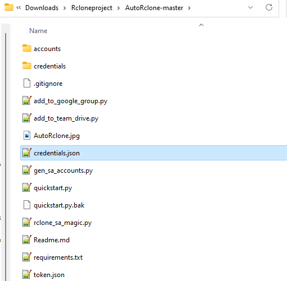
Task: Select requirements.txt file name
Action: coord(58,257)
